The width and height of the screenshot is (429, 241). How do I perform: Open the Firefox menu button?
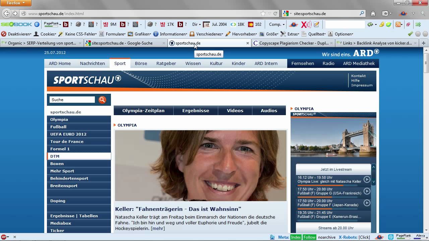16,3
